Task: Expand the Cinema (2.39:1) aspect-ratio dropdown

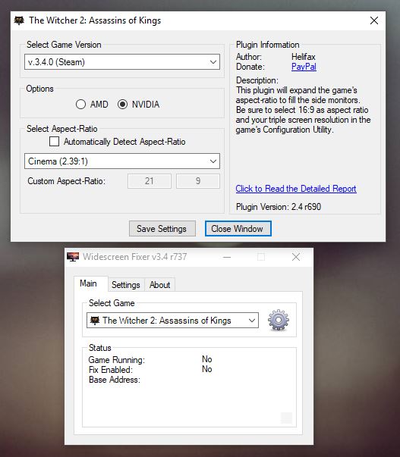Action: 122,161
